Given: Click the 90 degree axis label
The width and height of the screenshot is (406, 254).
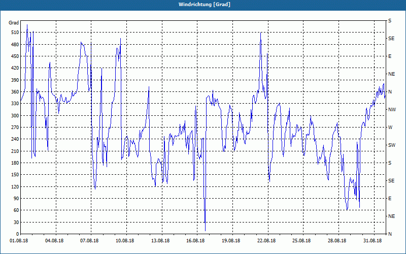Looking at the screenshot, I should click(16, 198).
